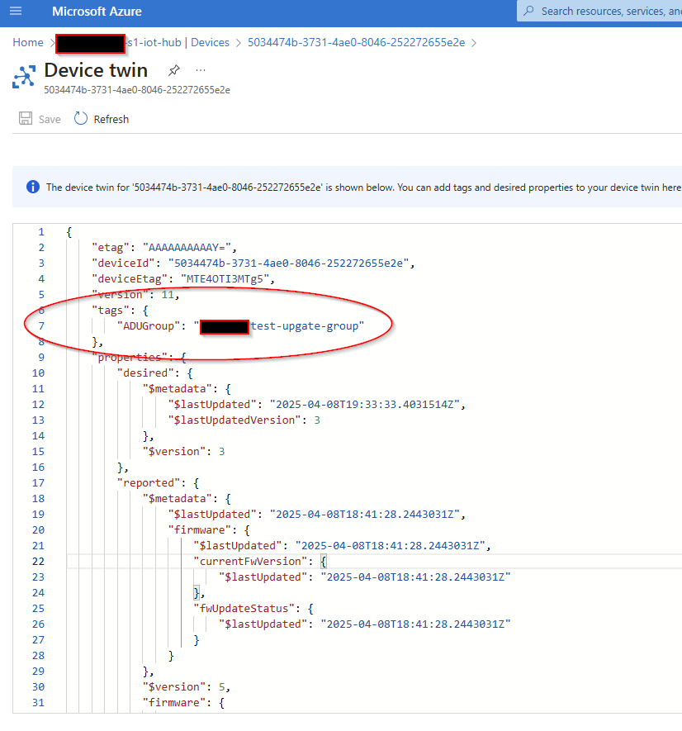Click the "ADUGroup" key

point(149,326)
